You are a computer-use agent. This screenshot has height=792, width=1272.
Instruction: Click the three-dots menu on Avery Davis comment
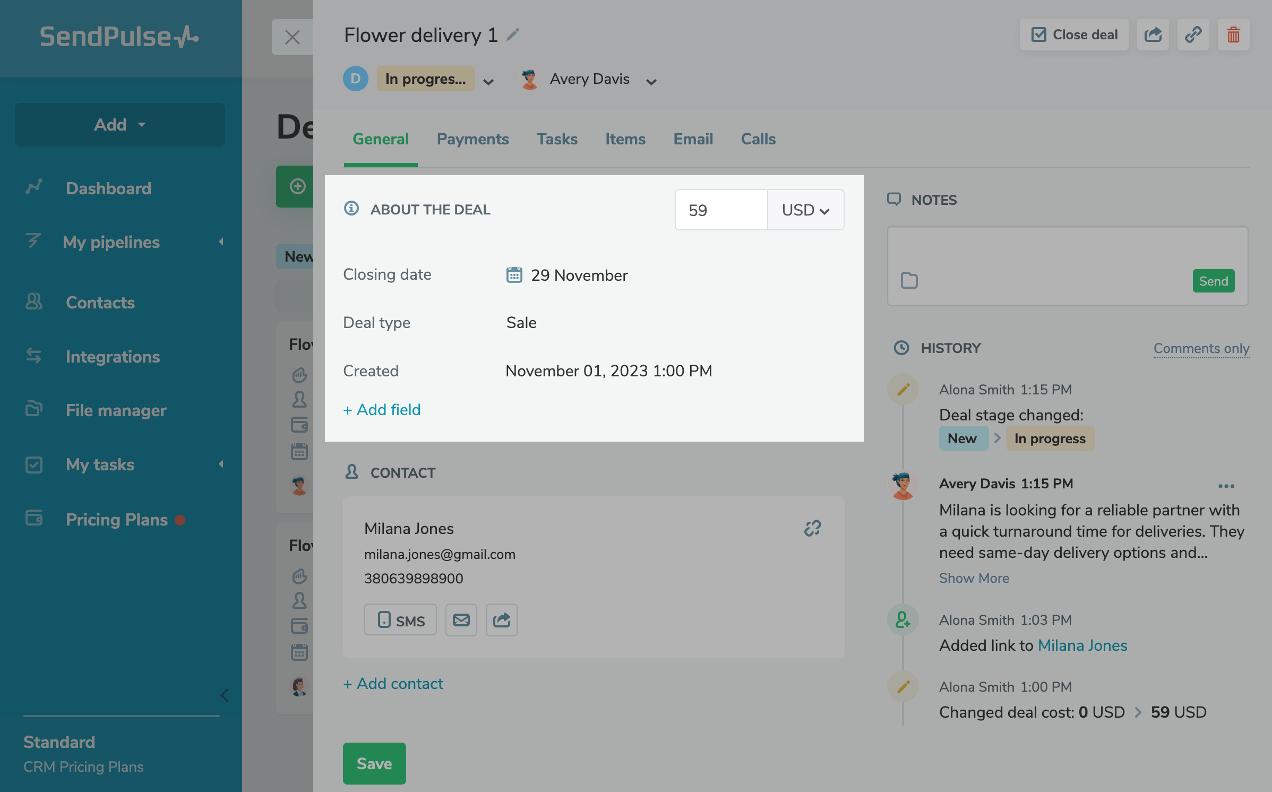[1226, 486]
